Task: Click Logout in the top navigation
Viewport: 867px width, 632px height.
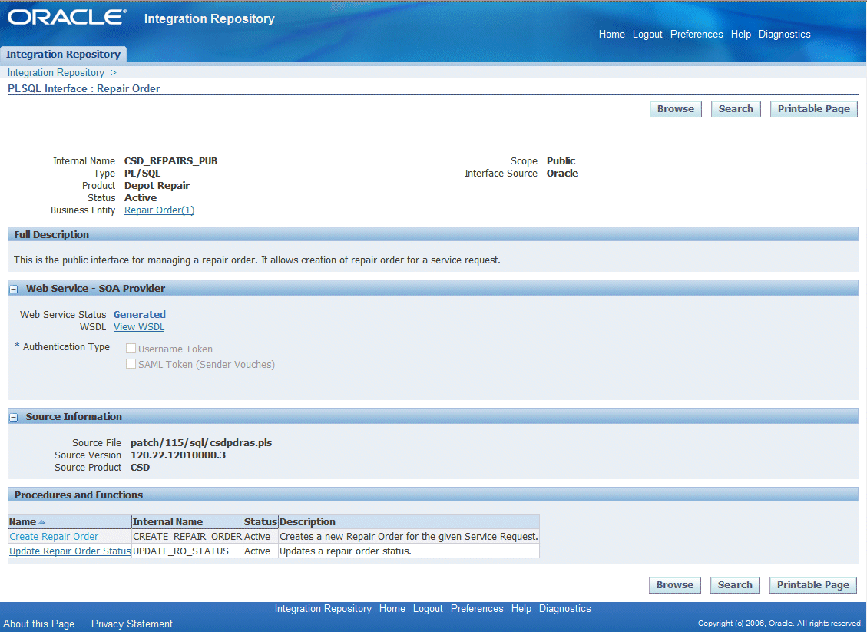Action: click(x=647, y=35)
